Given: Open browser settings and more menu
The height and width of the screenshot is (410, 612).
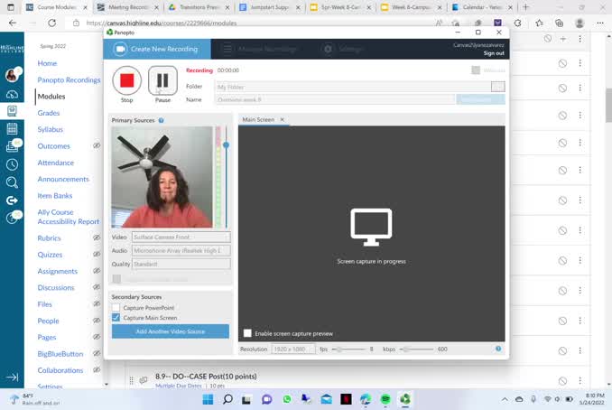Looking at the screenshot, I should tap(600, 23).
